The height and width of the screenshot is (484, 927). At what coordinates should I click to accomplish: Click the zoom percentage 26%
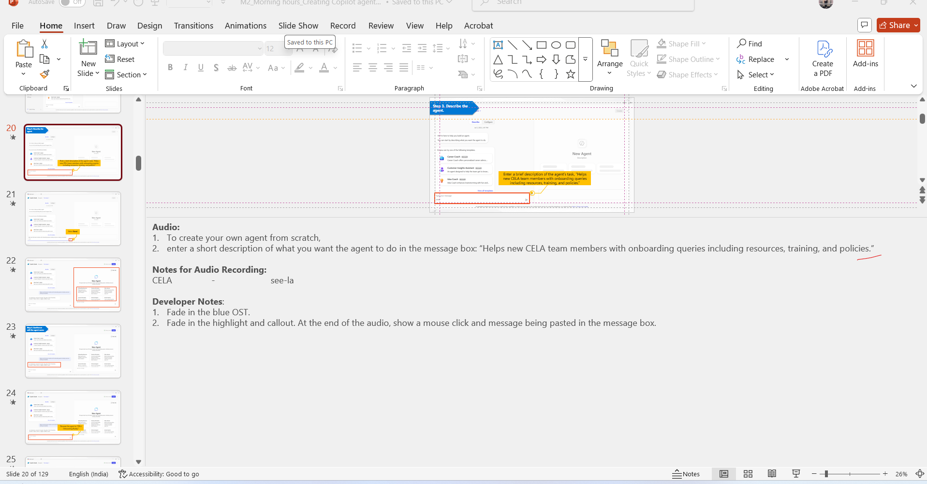coord(901,474)
